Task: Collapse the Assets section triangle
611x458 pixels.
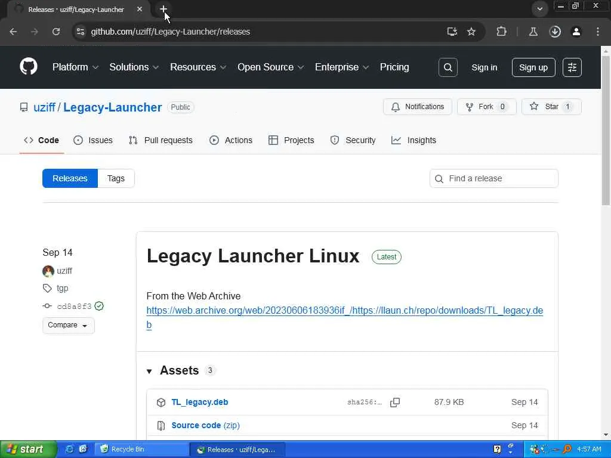Action: [x=149, y=371]
